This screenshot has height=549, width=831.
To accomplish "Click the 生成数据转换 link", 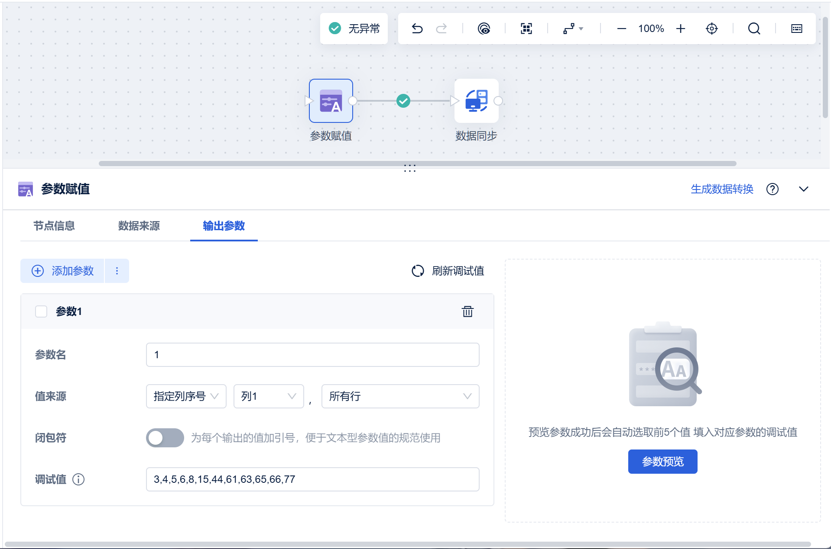I will pos(722,189).
